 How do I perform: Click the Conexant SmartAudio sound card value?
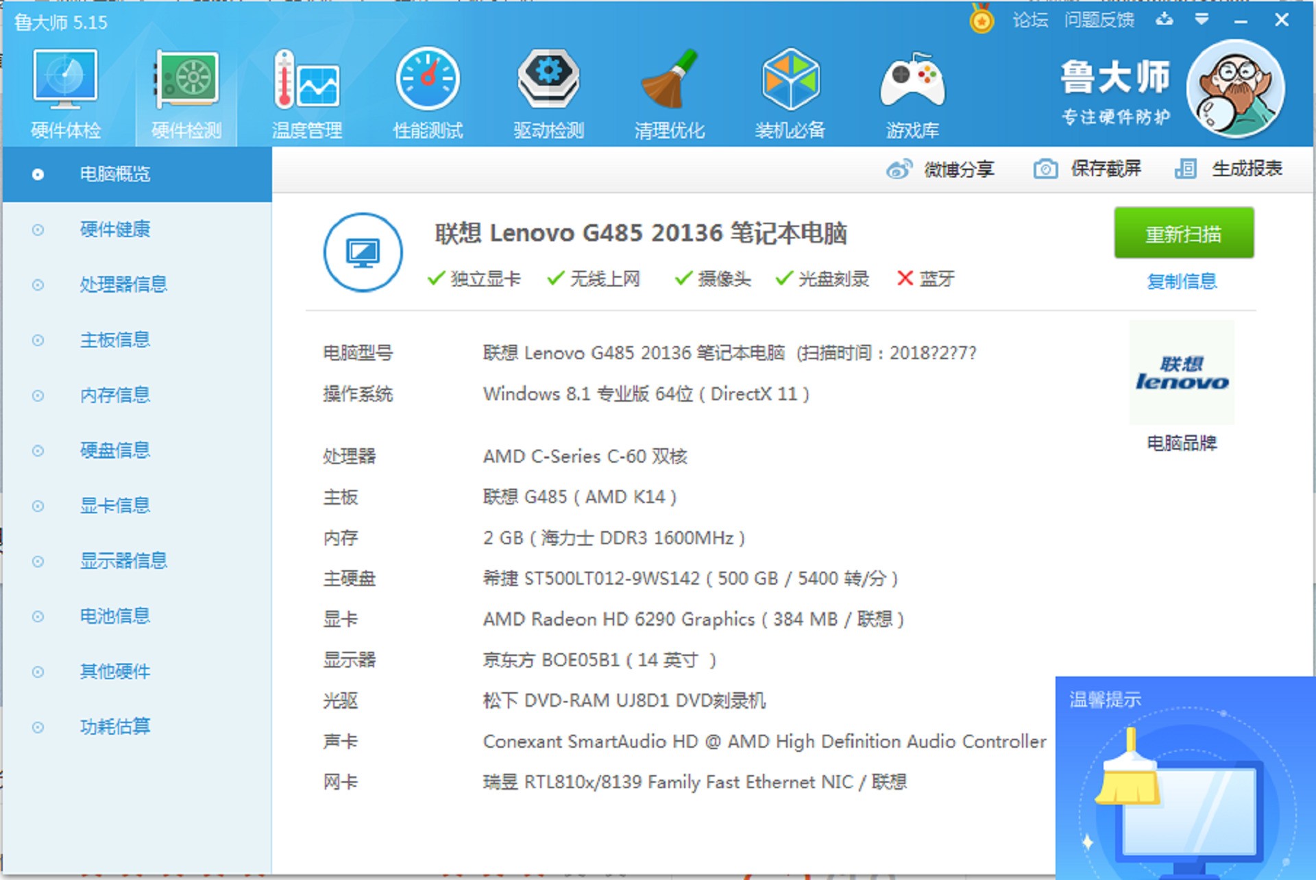click(x=764, y=742)
